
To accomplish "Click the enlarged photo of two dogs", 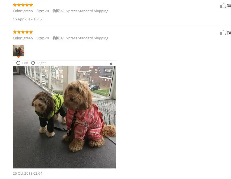I will tap(64, 117).
